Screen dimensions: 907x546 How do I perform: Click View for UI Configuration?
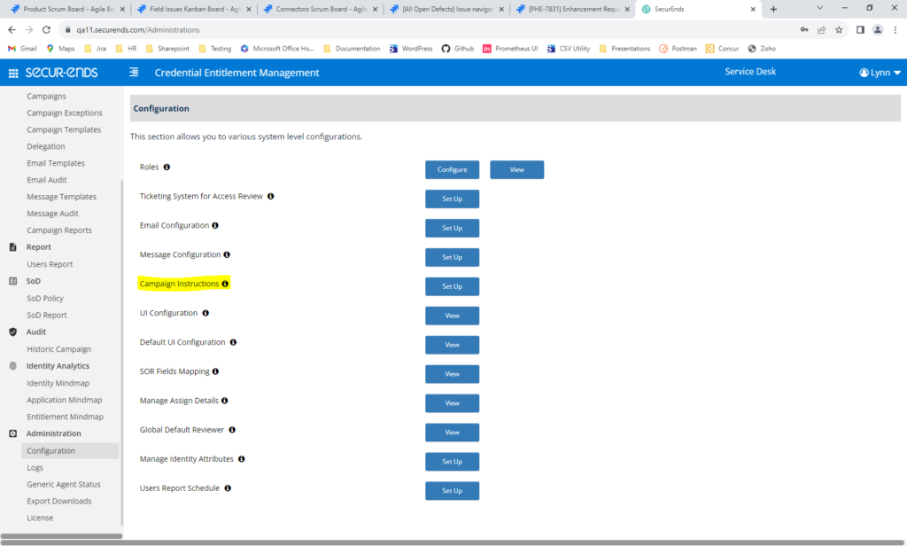click(453, 316)
